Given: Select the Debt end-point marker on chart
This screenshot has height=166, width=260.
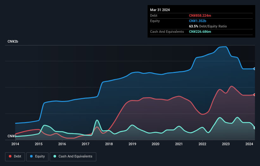Looking at the screenshot, I should (x=255, y=95).
